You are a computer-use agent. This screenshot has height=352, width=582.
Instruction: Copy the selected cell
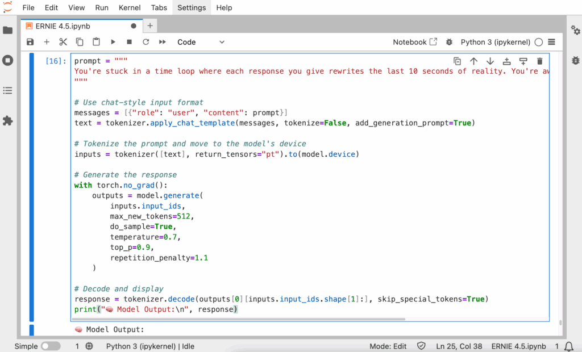tap(80, 42)
